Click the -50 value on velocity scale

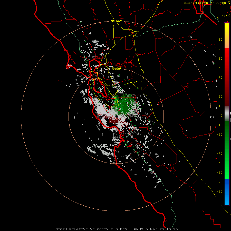coord(219,163)
